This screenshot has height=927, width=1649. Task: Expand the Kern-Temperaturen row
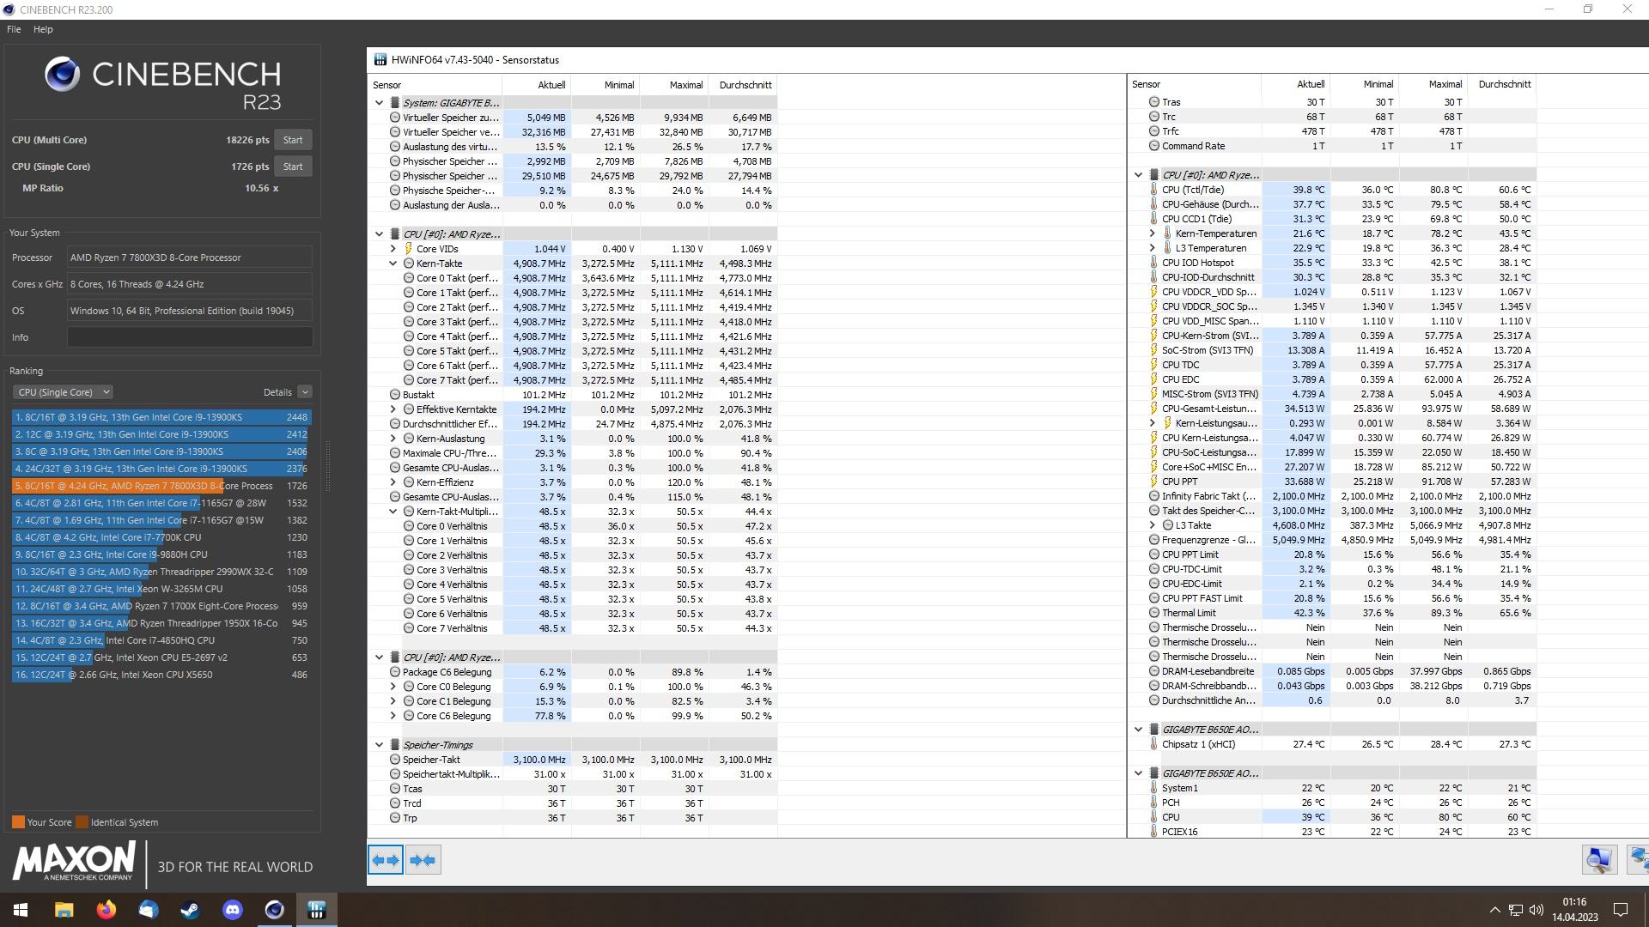coord(1153,233)
